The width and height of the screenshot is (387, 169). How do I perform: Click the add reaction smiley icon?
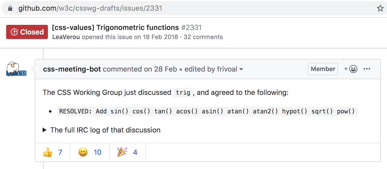click(x=351, y=69)
